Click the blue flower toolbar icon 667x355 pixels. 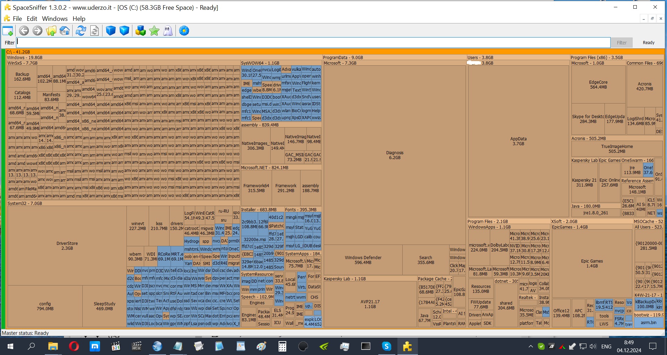tap(184, 31)
